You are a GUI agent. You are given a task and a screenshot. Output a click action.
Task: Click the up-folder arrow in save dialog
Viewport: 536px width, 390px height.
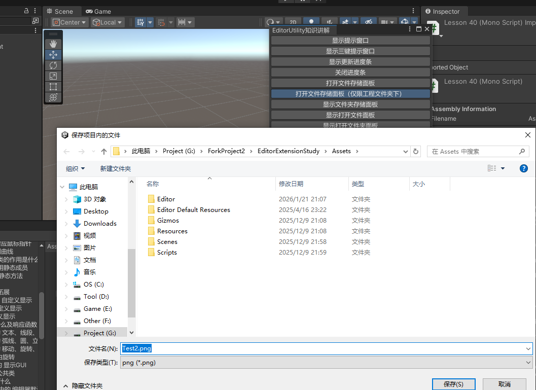click(104, 151)
